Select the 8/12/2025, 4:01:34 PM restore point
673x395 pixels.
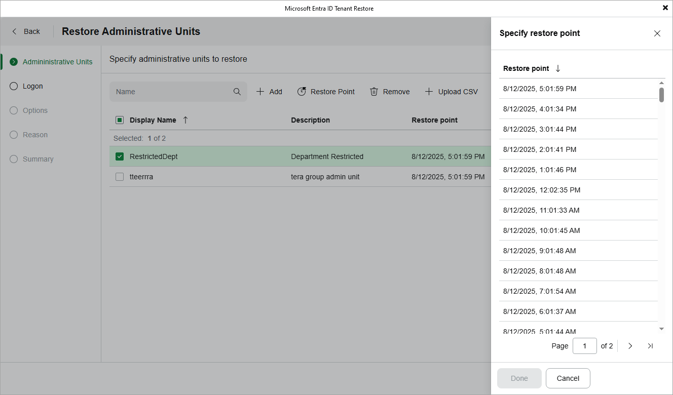539,109
